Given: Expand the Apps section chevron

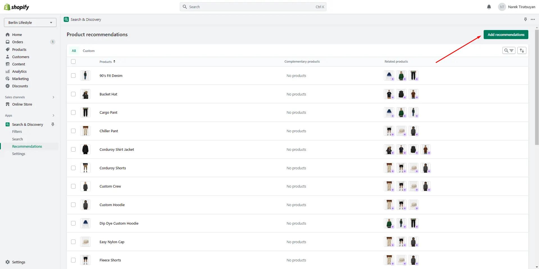Looking at the screenshot, I should pyautogui.click(x=53, y=115).
